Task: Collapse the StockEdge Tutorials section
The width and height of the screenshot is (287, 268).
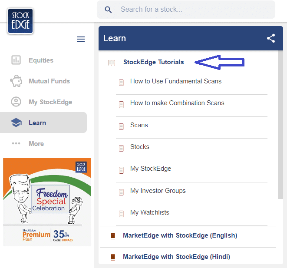Action: tap(153, 62)
